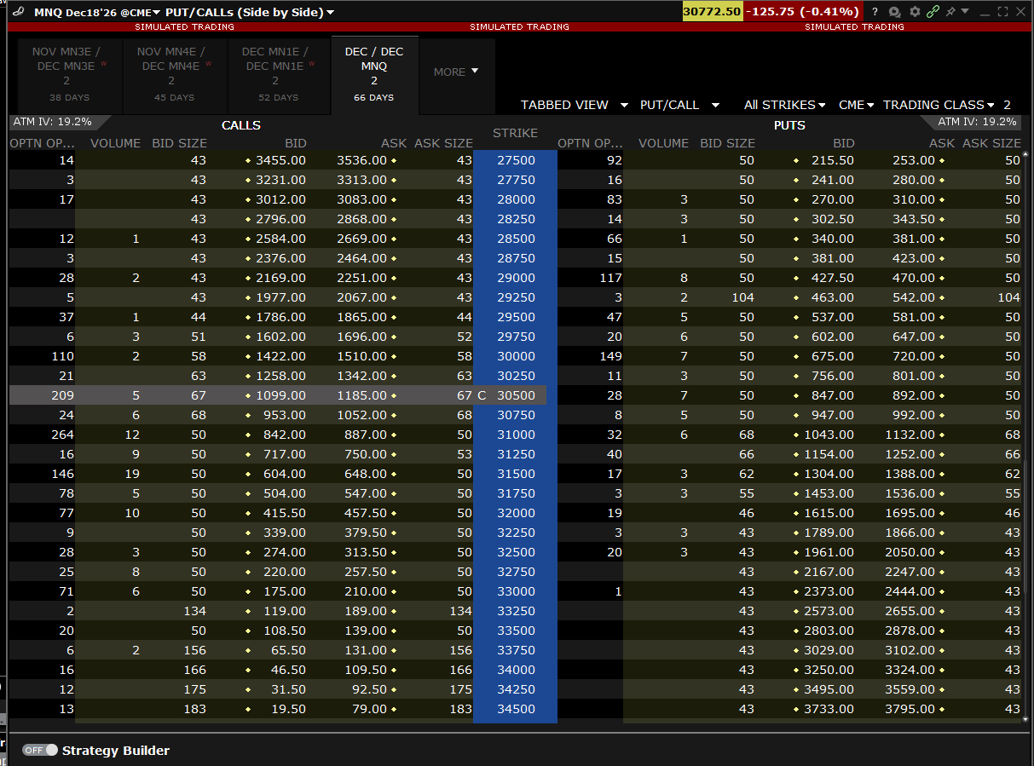Select strike 30500 in the highlighted row

point(515,395)
